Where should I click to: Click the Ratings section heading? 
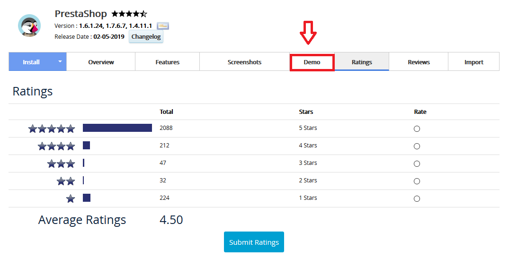coord(33,91)
